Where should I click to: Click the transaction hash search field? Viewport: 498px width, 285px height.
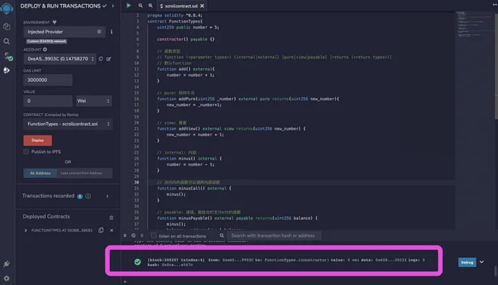pyautogui.click(x=274, y=236)
